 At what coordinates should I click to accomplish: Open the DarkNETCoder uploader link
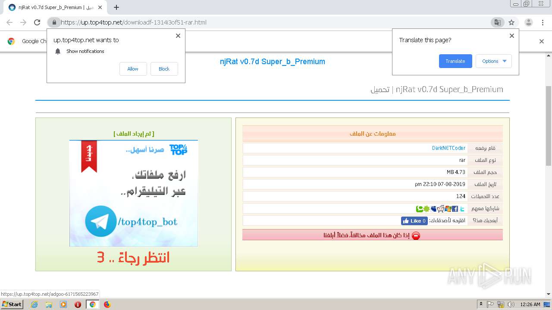point(448,148)
